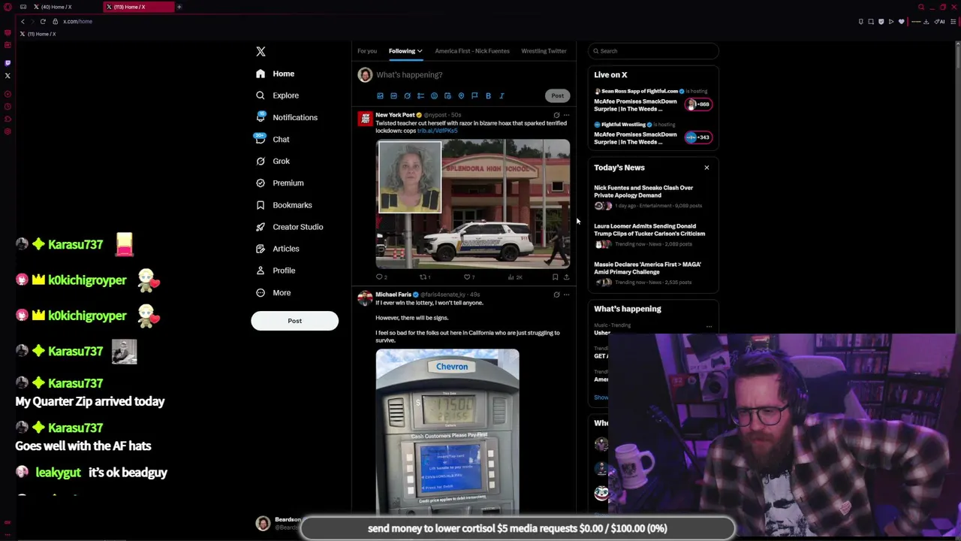This screenshot has width=961, height=541.
Task: Join Fightful Wrestling live broadcast
Action: click(x=652, y=133)
